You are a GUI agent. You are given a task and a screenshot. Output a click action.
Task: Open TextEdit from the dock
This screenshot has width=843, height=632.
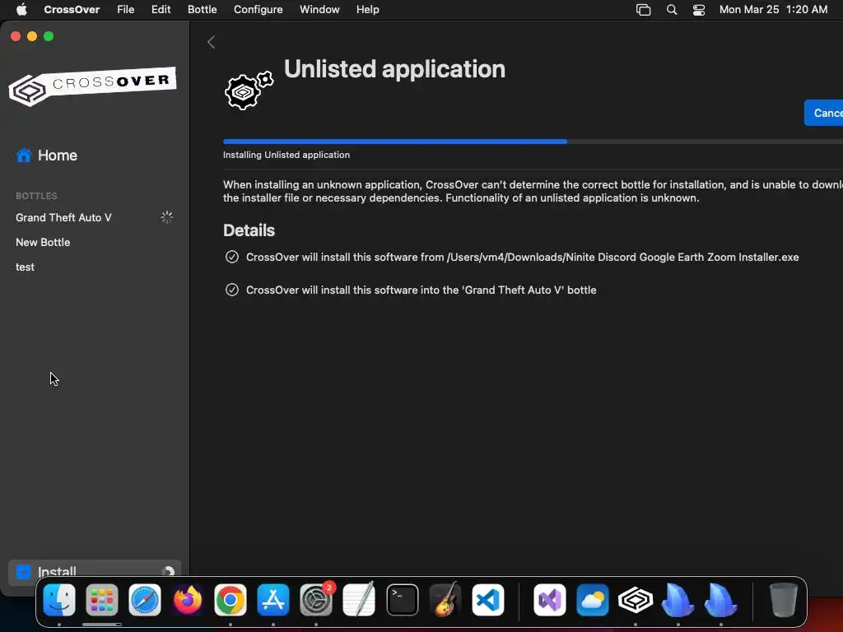(x=359, y=600)
